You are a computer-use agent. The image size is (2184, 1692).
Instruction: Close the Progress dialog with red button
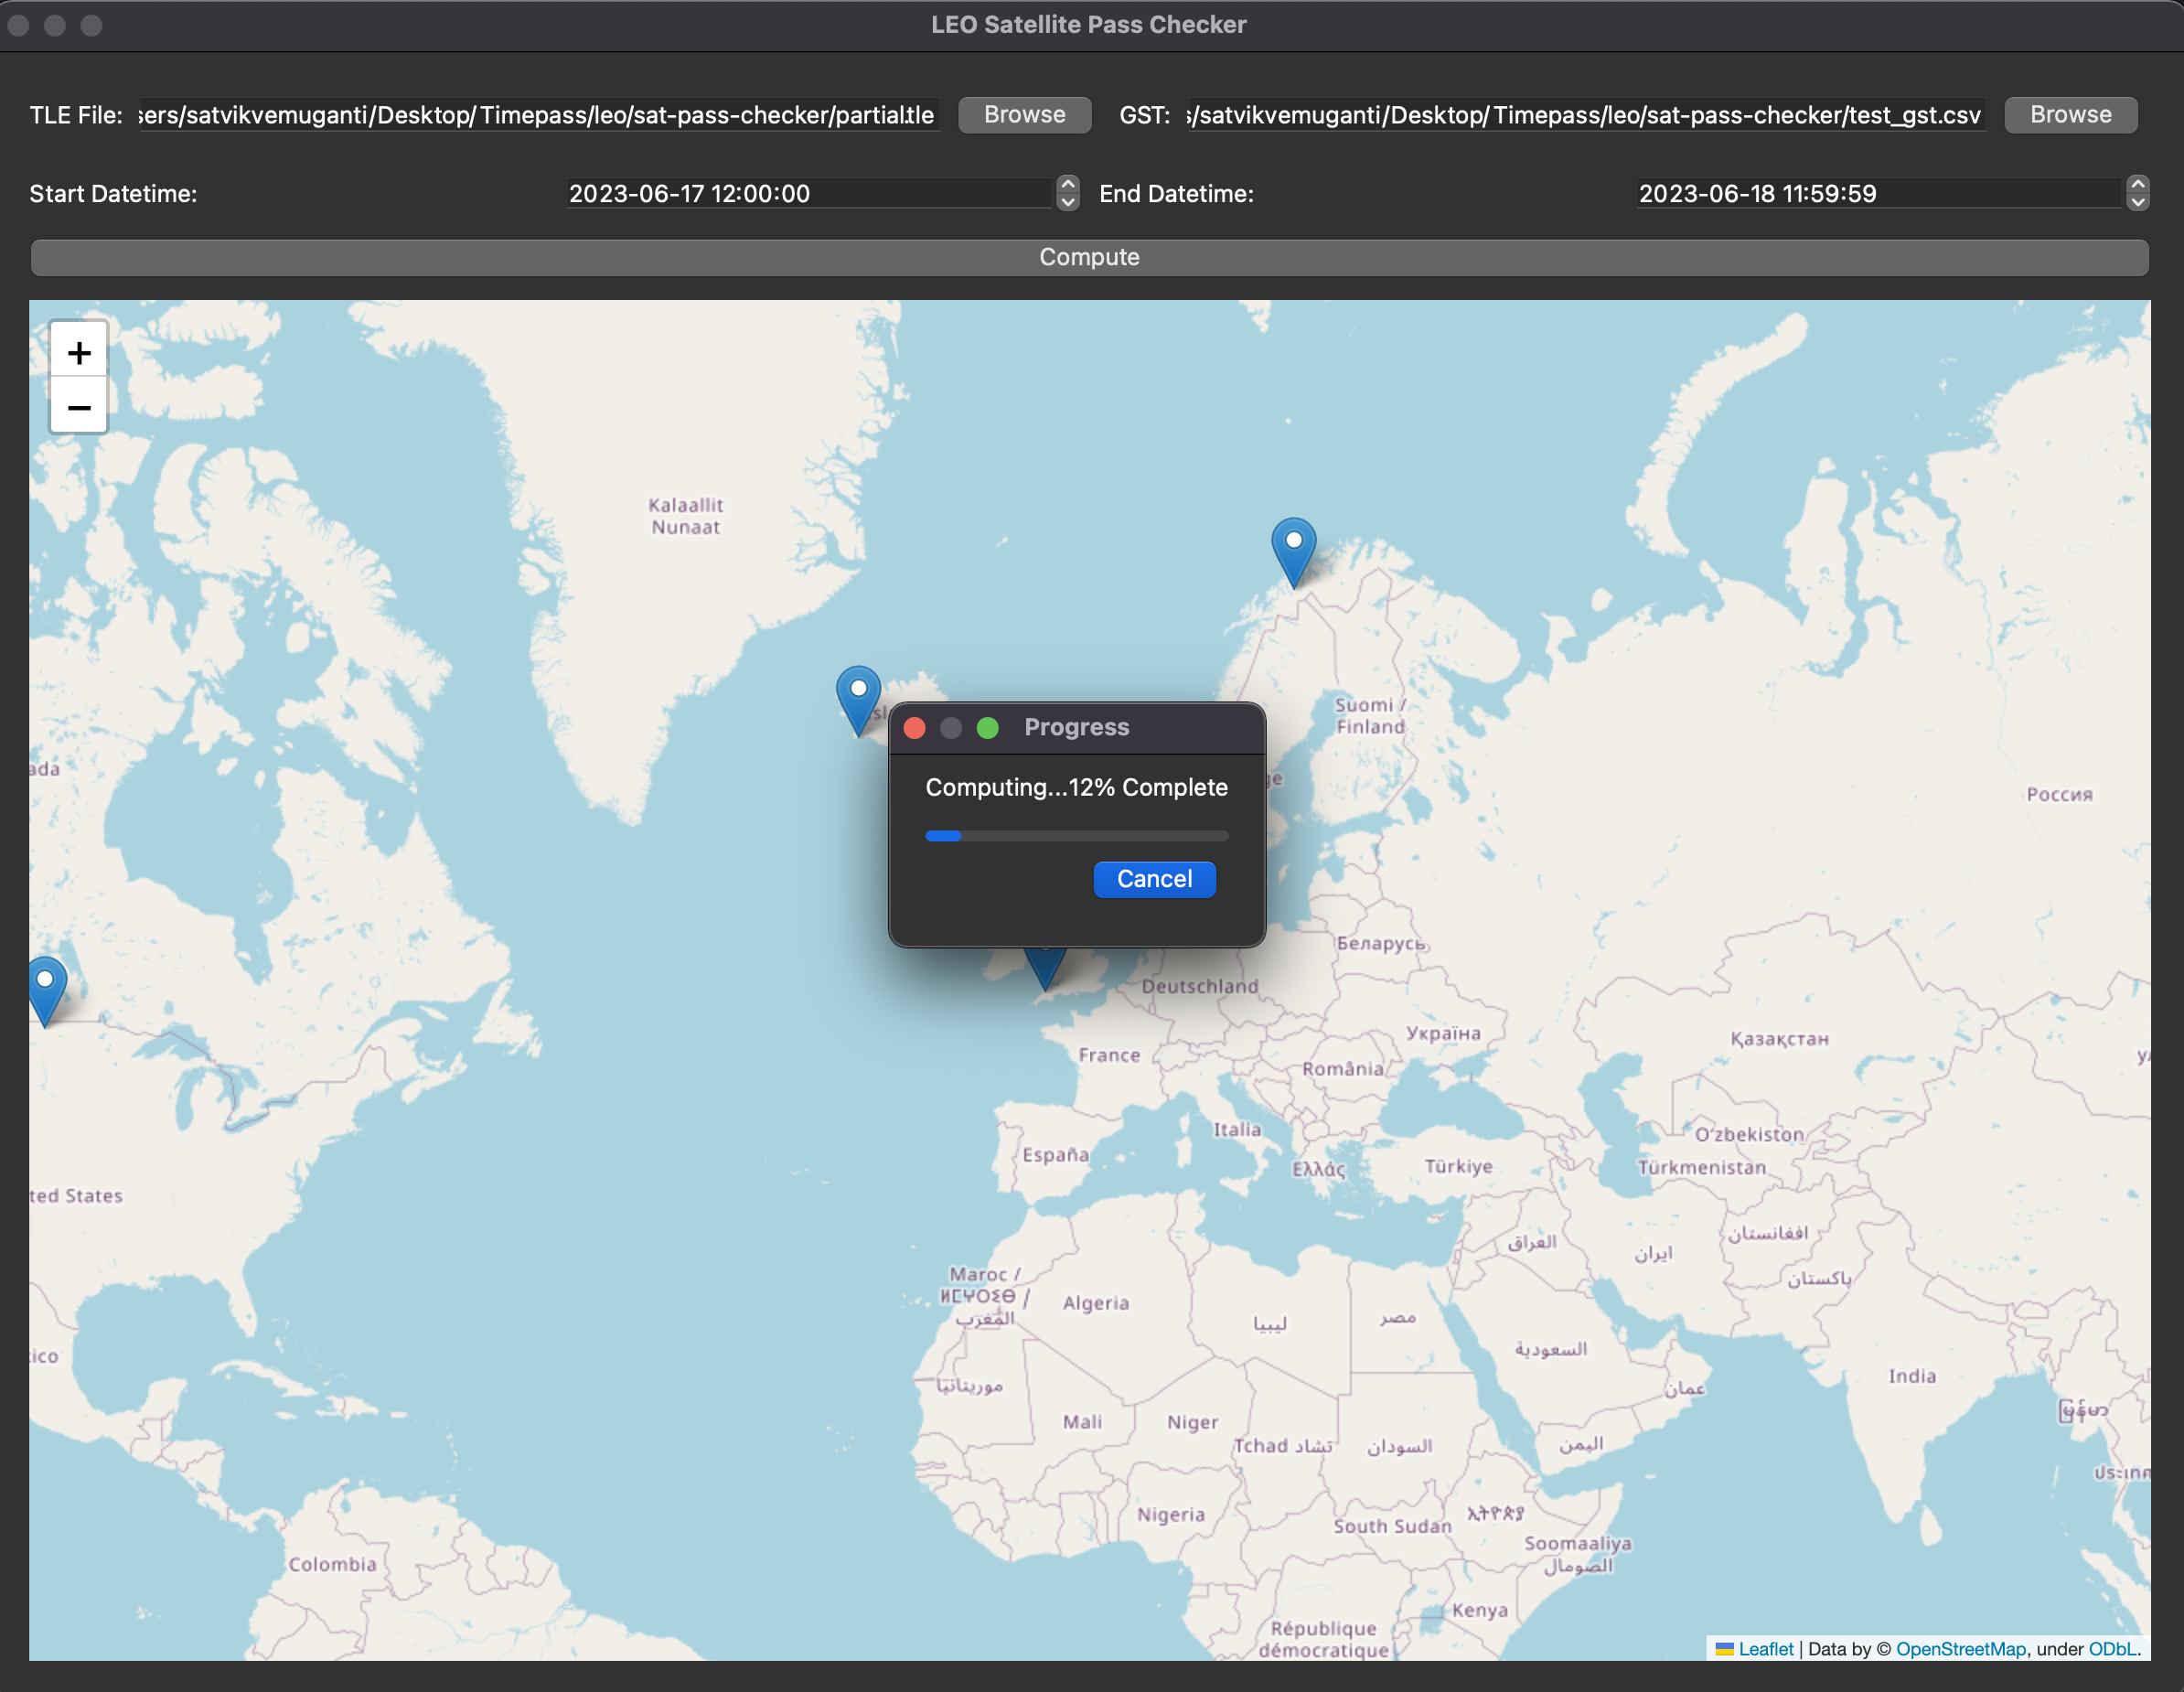pyautogui.click(x=914, y=728)
